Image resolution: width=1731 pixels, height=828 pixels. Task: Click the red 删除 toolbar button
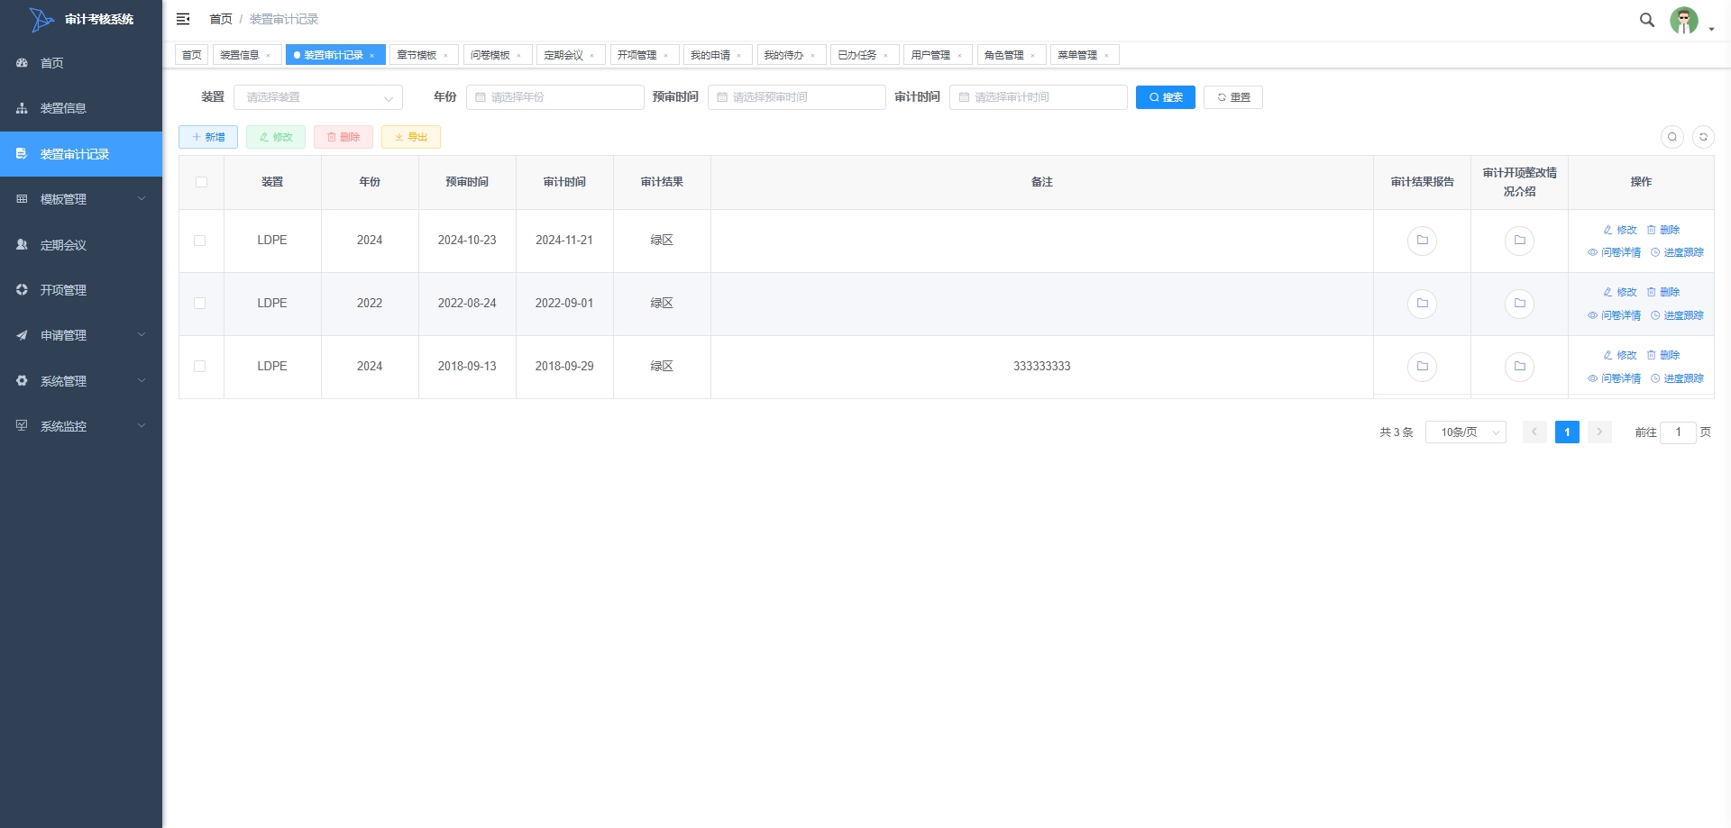343,137
